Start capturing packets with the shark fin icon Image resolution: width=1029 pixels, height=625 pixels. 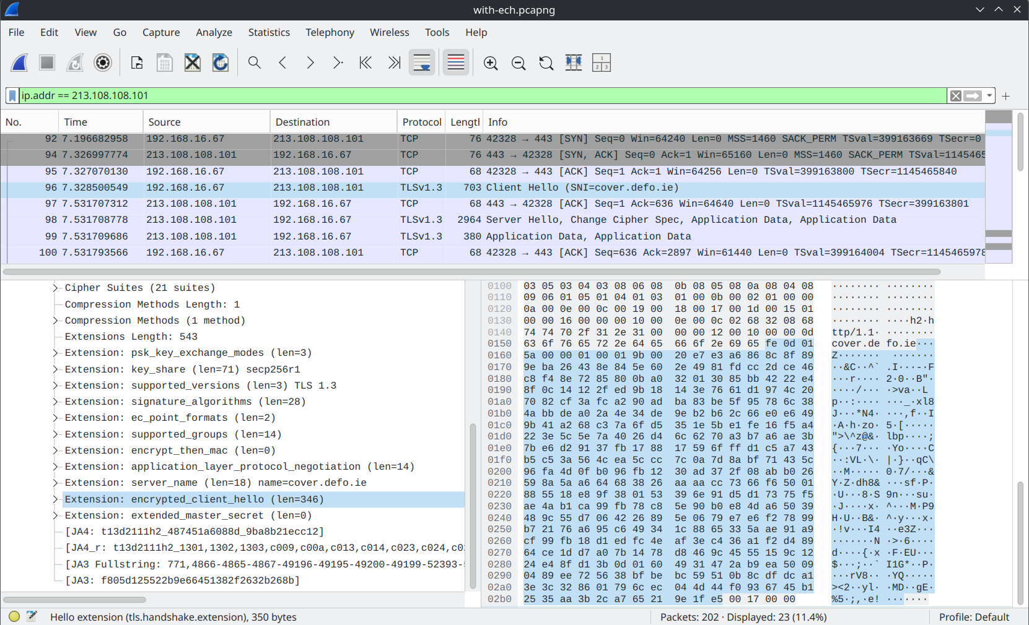coord(19,62)
